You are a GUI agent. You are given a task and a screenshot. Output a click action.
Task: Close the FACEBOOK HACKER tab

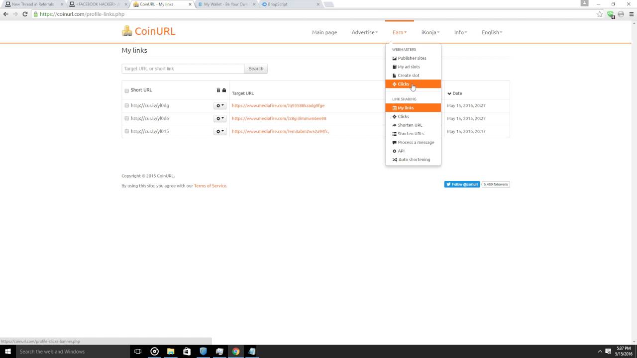126,4
